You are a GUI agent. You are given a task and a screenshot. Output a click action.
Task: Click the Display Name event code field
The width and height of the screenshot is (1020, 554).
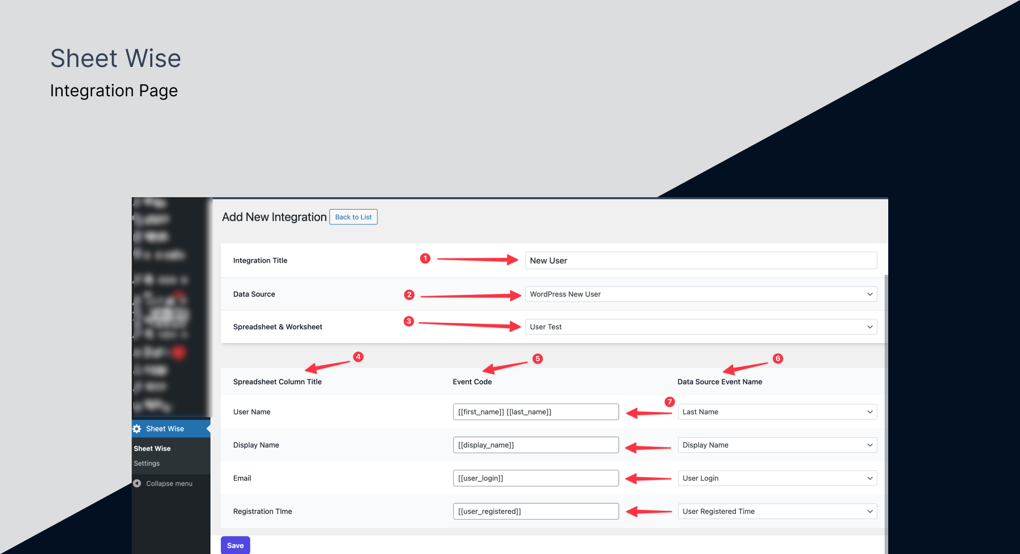coord(536,445)
